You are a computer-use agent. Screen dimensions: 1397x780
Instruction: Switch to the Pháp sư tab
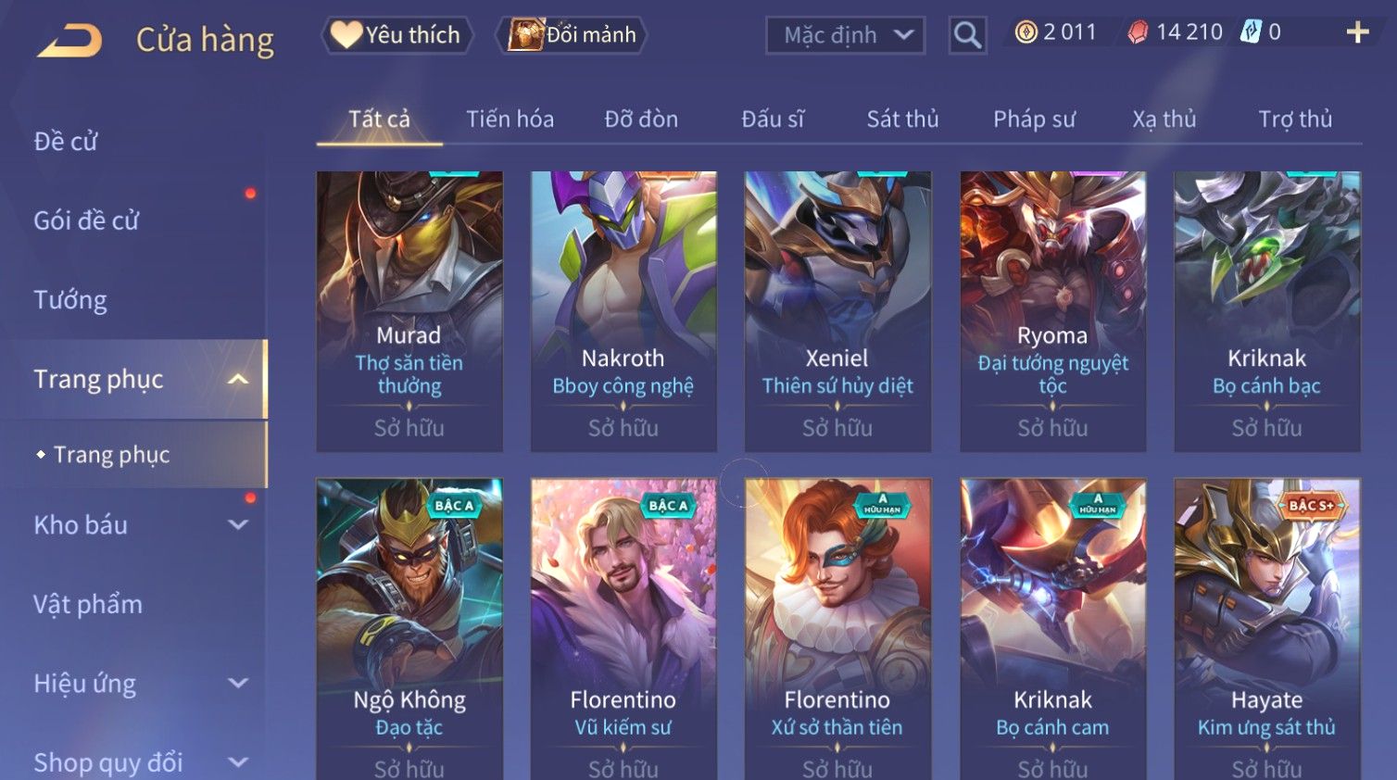pyautogui.click(x=1034, y=119)
